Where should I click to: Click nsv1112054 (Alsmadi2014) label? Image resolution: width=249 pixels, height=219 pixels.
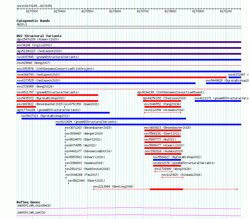click(x=164, y=110)
